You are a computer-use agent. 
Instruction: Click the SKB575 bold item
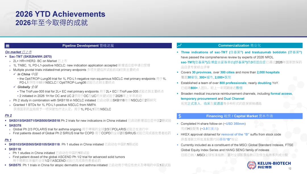tap(15, 165)
